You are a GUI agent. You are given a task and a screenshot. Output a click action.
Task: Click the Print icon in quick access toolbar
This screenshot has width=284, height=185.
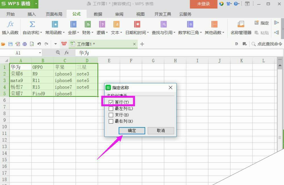point(25,44)
